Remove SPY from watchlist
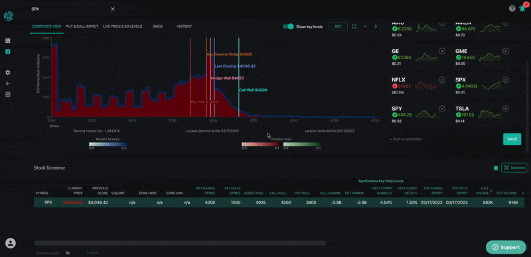This screenshot has width=531, height=257. 442,109
